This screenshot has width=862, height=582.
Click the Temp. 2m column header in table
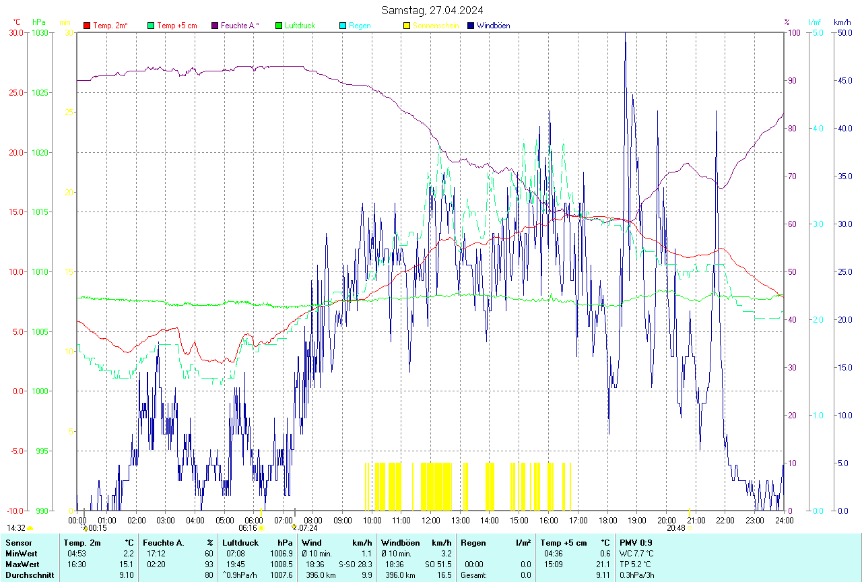(82, 543)
